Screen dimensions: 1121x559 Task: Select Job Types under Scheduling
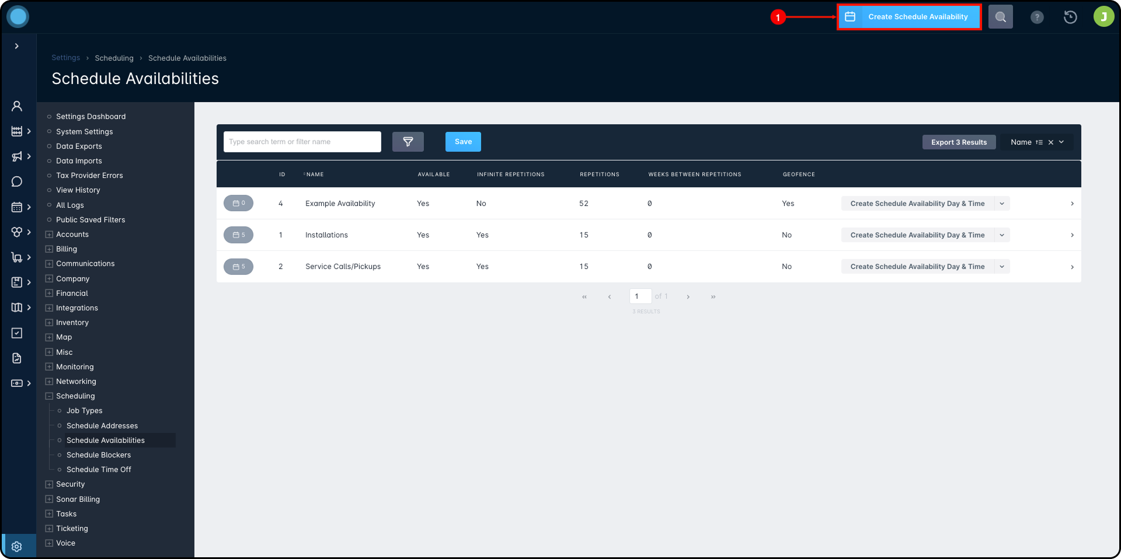(85, 411)
